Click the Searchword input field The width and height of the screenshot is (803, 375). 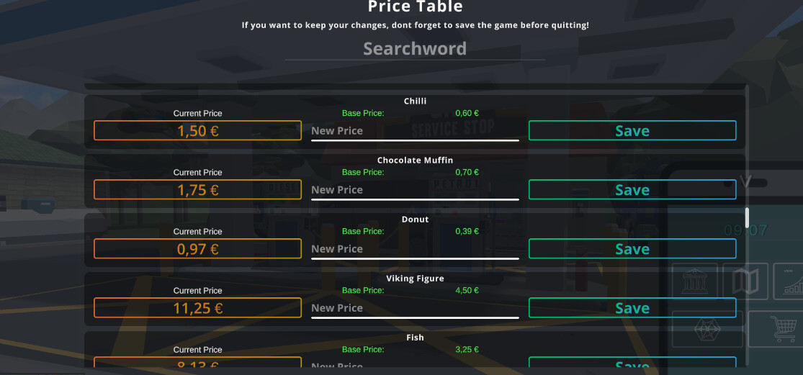[x=415, y=49]
